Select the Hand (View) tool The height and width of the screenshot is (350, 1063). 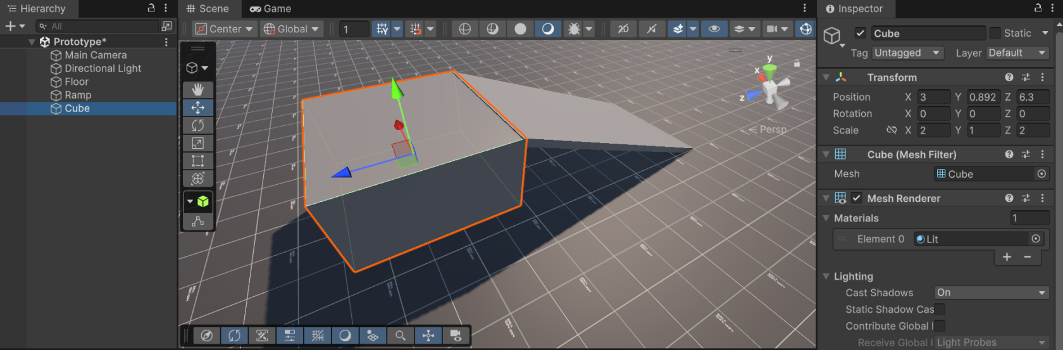tap(198, 90)
